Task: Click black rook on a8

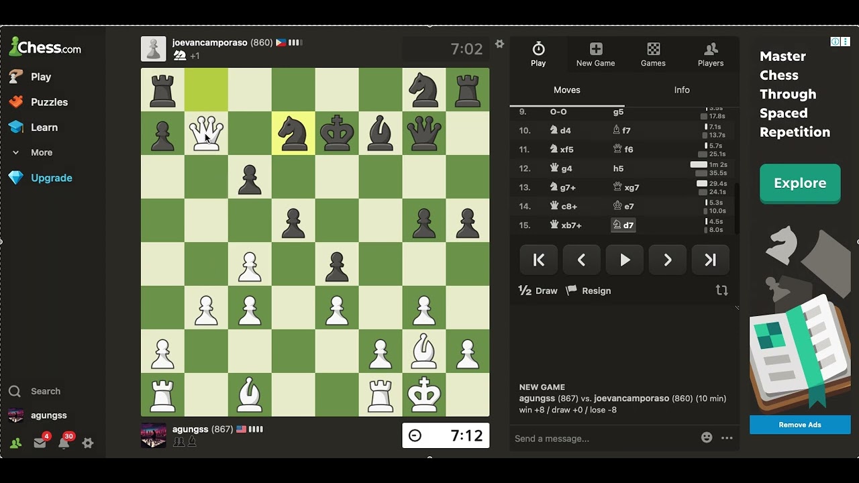Action: [x=162, y=89]
